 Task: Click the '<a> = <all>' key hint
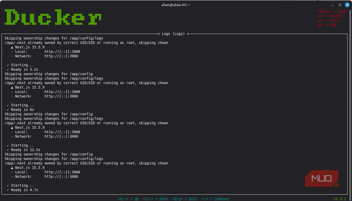pyautogui.click(x=329, y=21)
